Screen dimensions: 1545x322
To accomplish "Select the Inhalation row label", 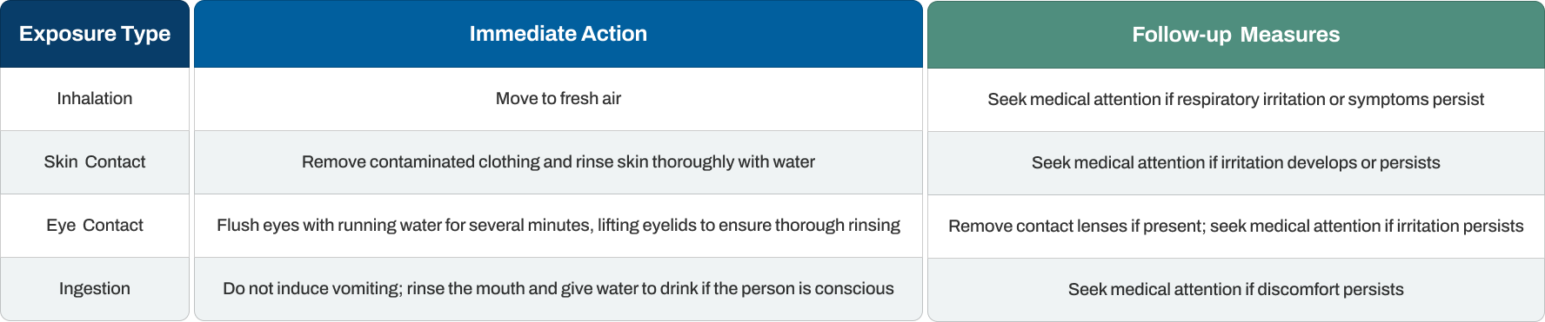I will click(95, 99).
